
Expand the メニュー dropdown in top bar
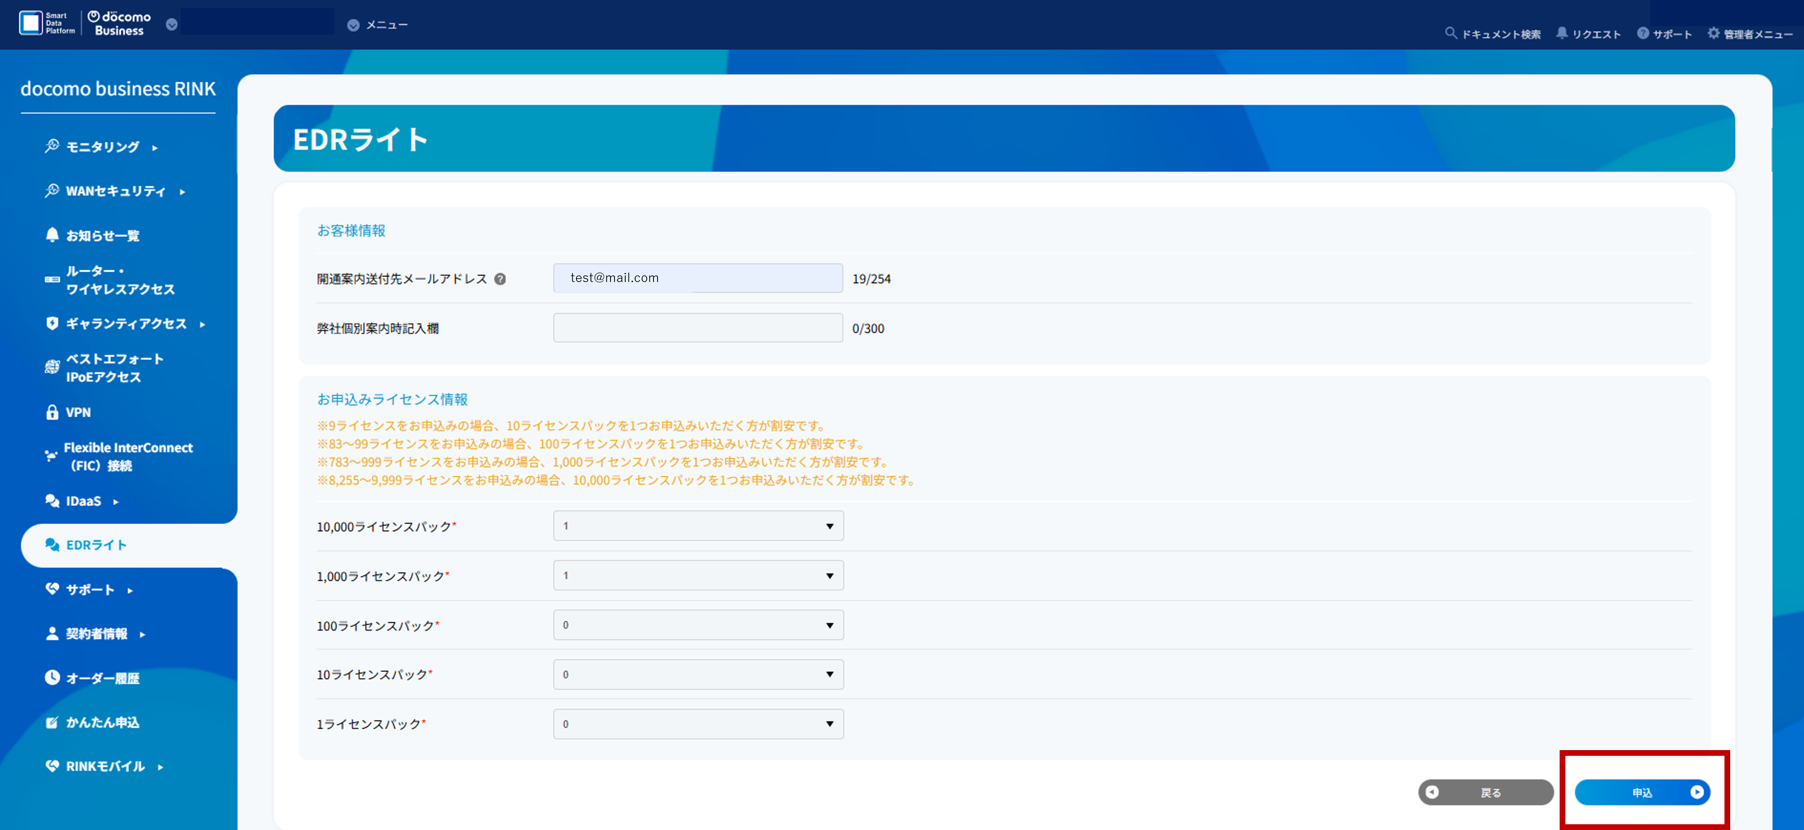(353, 25)
